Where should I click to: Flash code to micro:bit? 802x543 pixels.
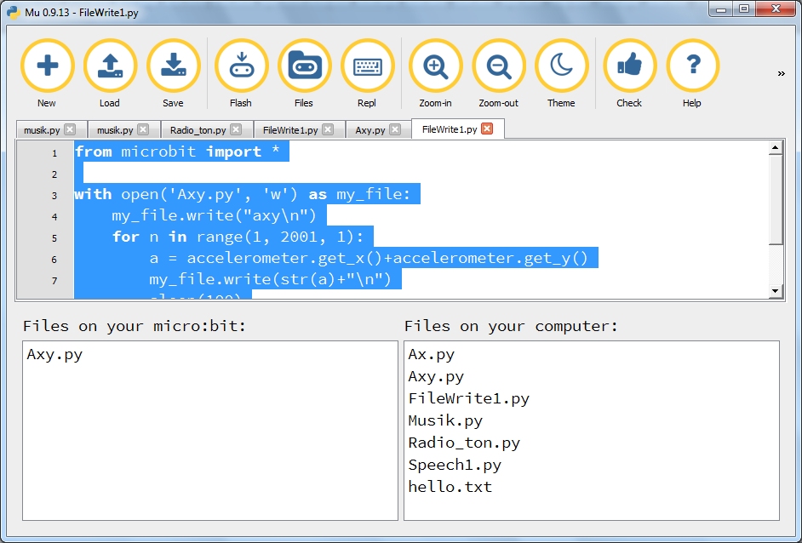coord(241,66)
